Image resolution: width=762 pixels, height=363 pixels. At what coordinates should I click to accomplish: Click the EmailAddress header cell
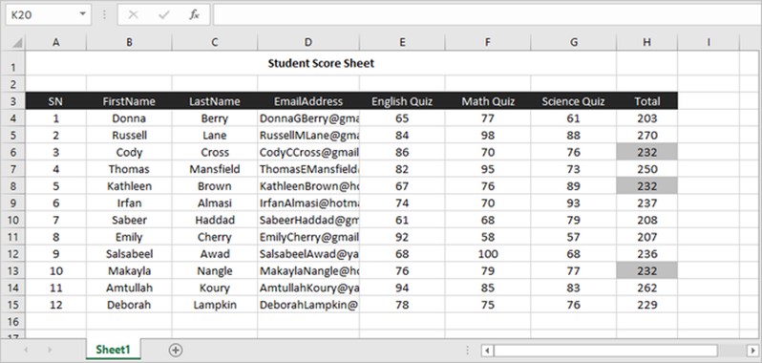tap(308, 101)
